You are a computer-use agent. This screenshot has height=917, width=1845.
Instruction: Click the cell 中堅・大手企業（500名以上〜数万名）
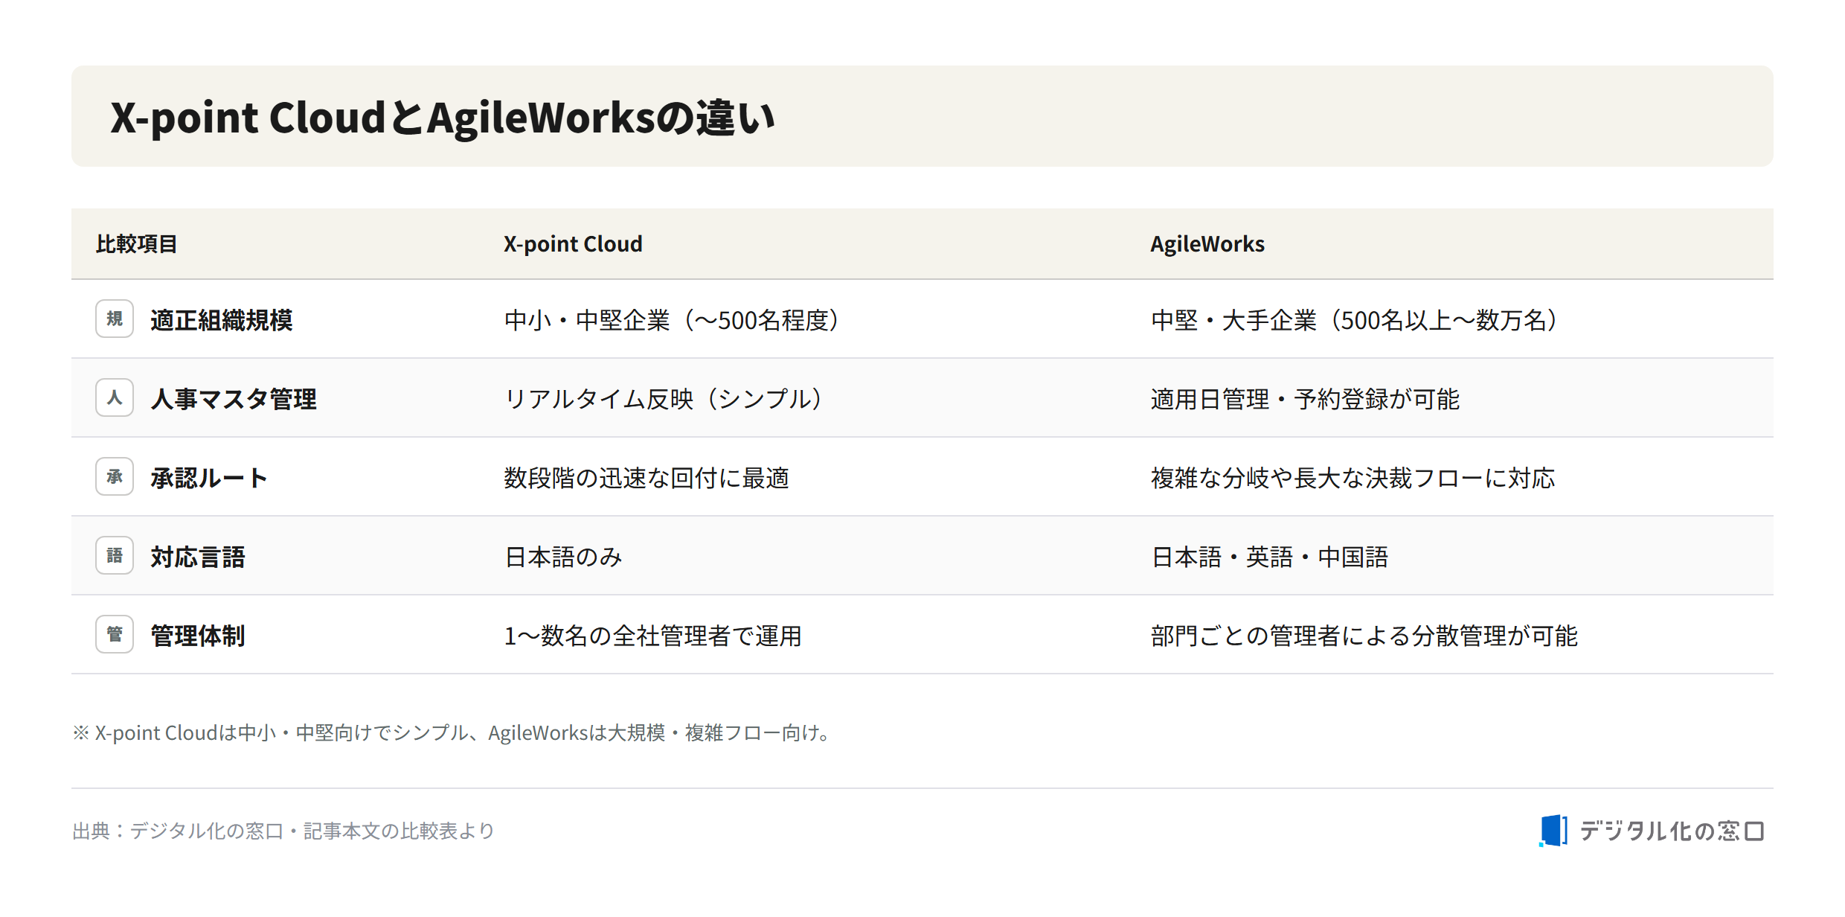1354,320
